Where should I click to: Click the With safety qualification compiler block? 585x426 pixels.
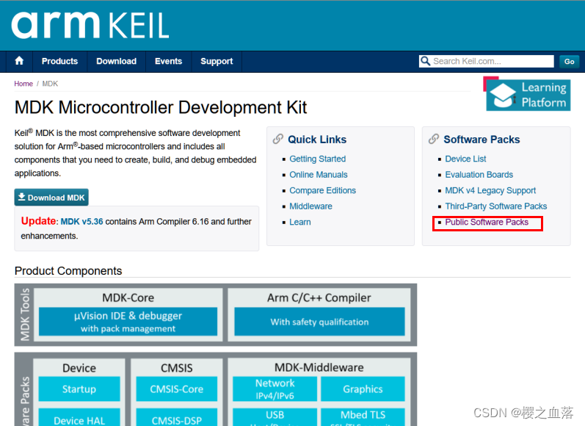(319, 322)
